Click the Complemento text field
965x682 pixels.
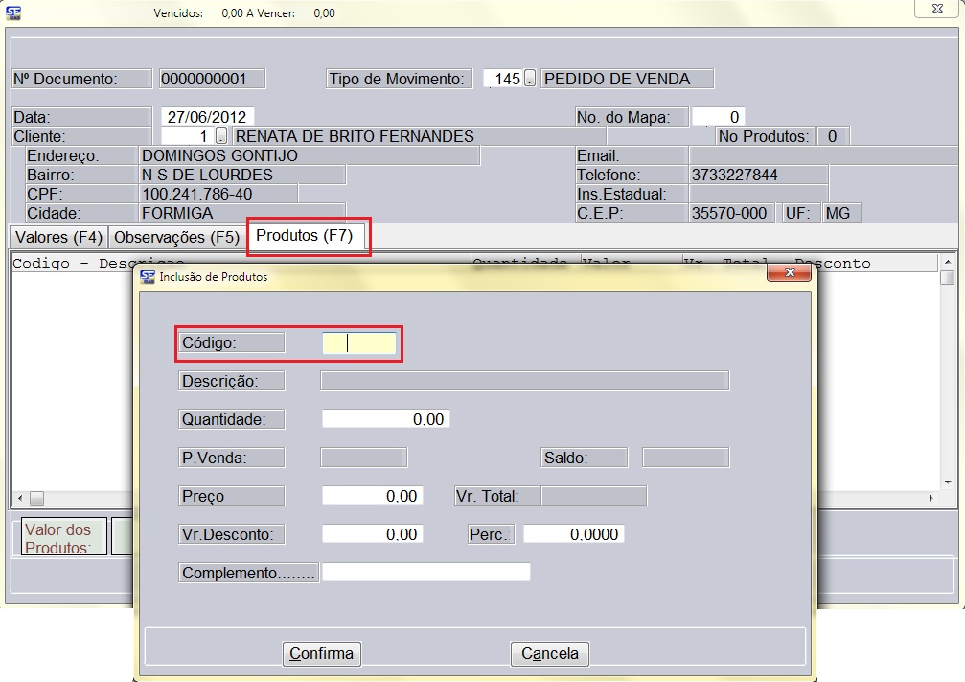coord(425,573)
